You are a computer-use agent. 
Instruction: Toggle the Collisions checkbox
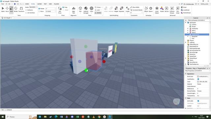(26, 10)
